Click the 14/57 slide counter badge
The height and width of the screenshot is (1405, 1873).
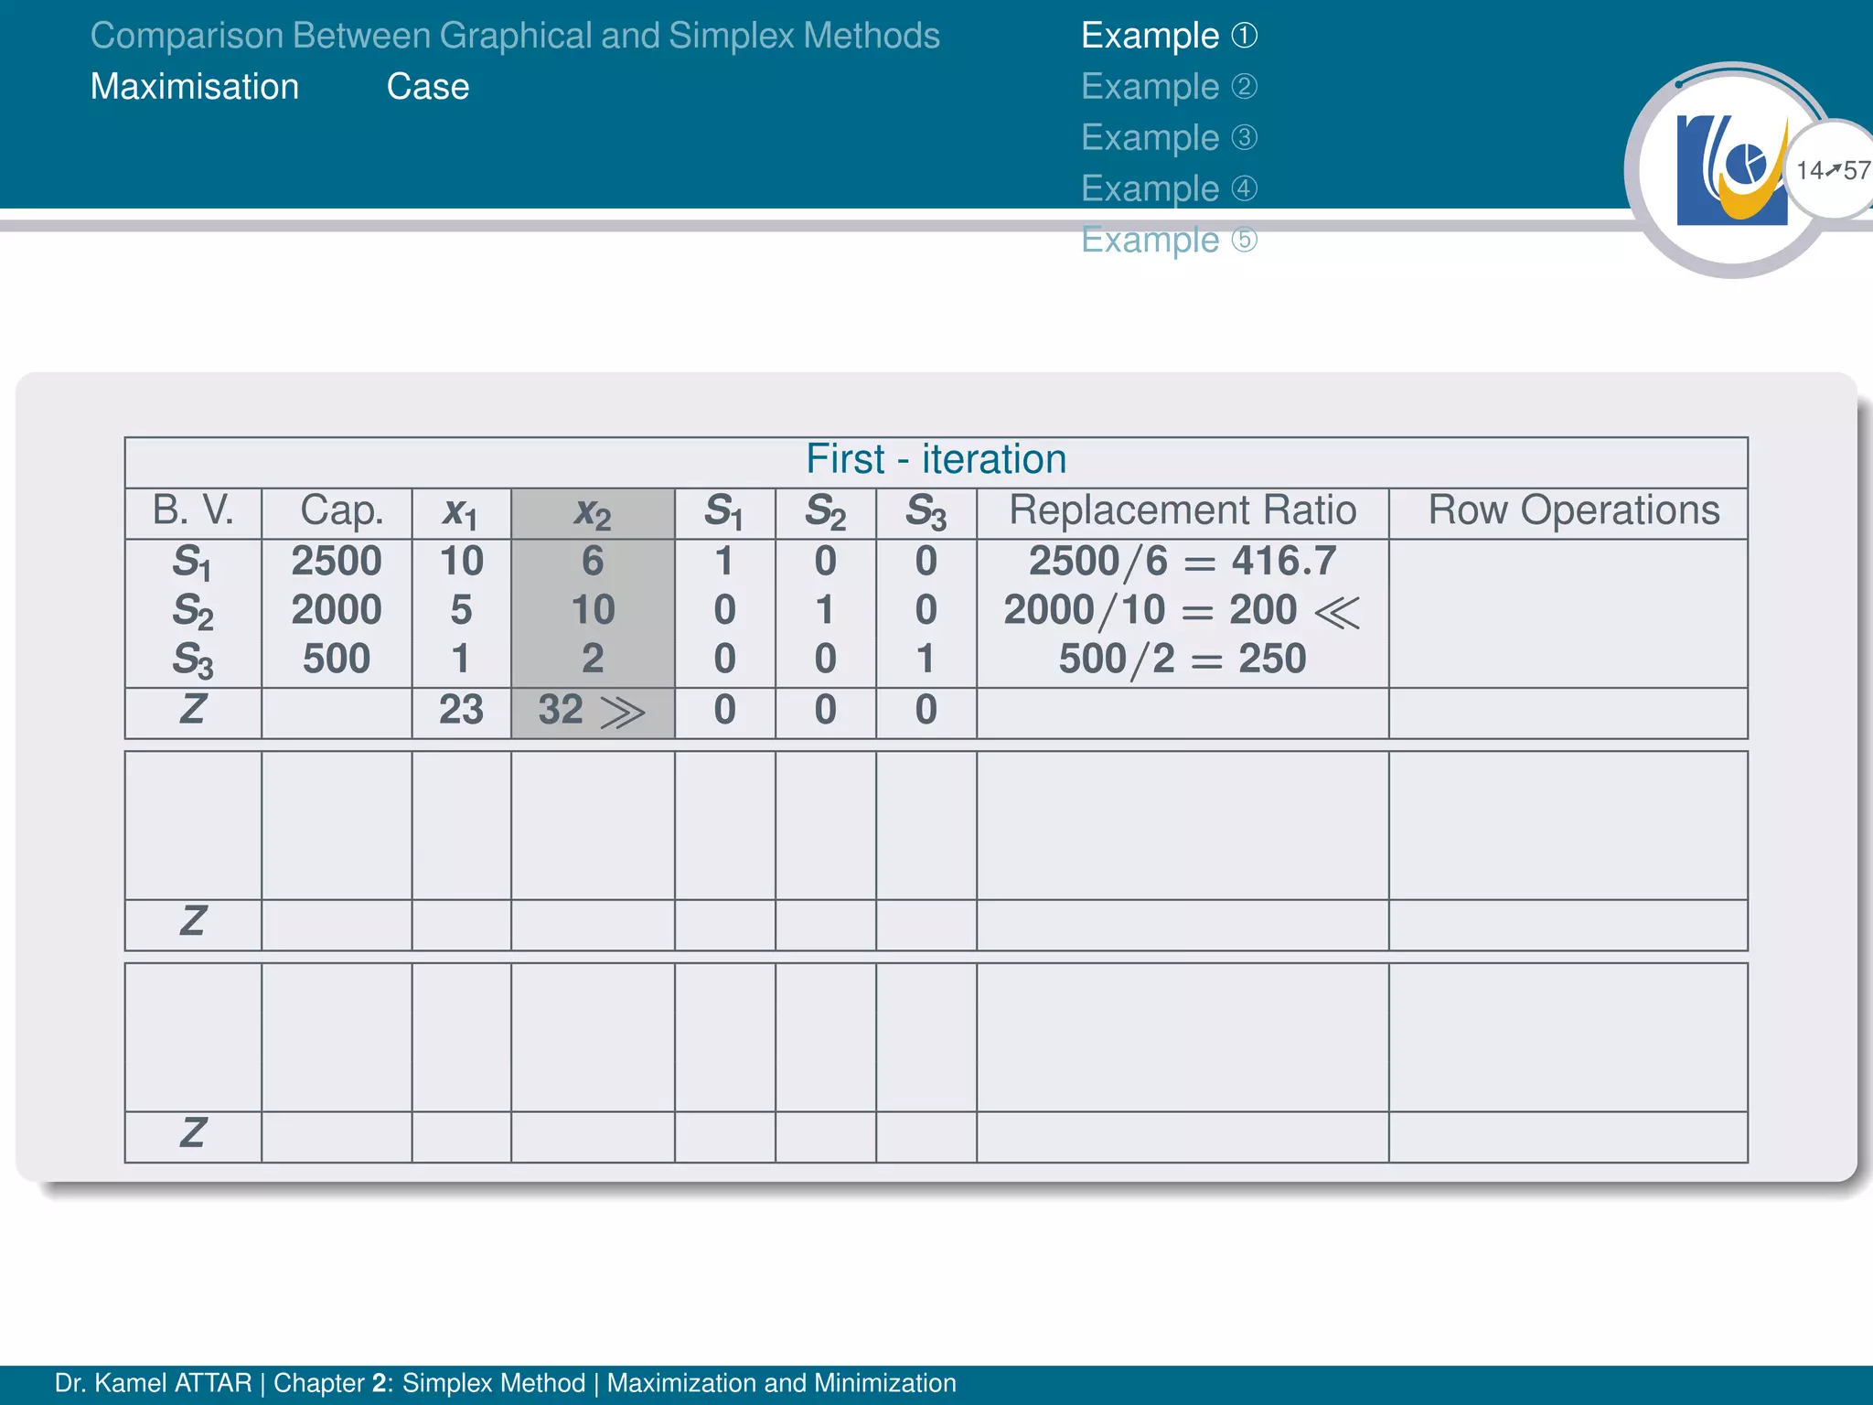(x=1832, y=170)
